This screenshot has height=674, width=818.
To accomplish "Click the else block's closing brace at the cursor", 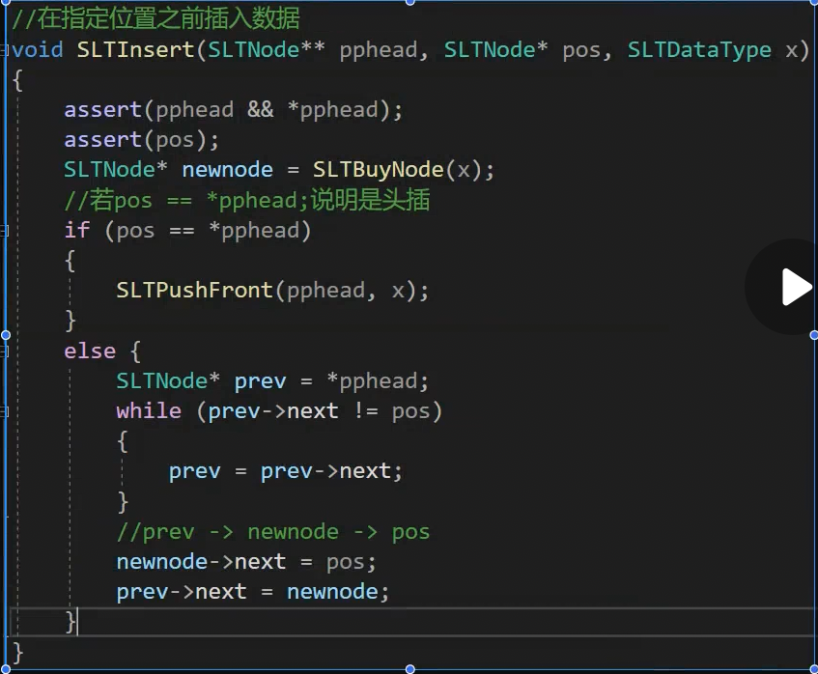I will (71, 622).
